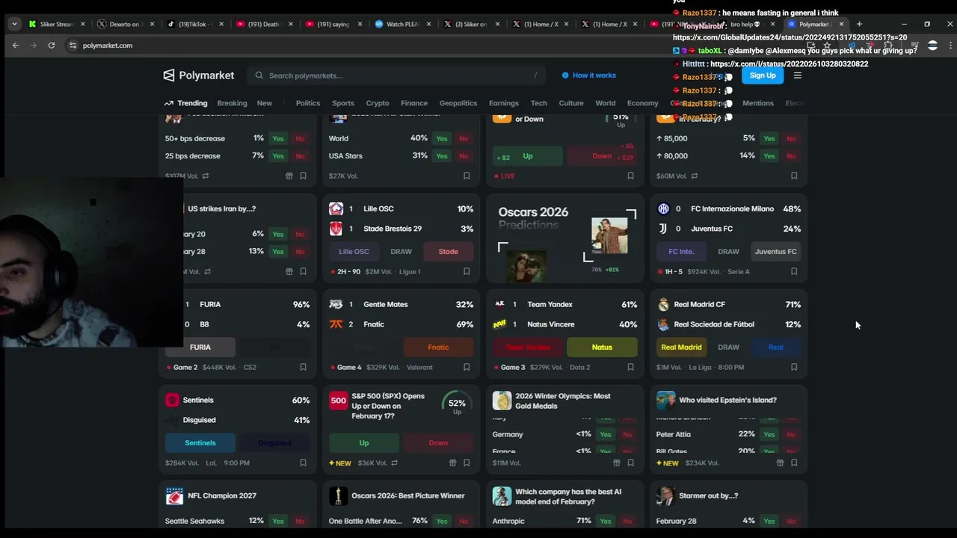Image resolution: width=957 pixels, height=538 pixels.
Task: Click the repeat icon on the S&P 500 card
Action: [x=394, y=463]
